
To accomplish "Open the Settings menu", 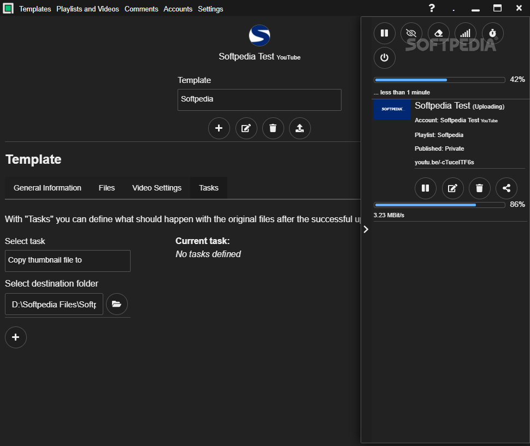I will tap(210, 9).
